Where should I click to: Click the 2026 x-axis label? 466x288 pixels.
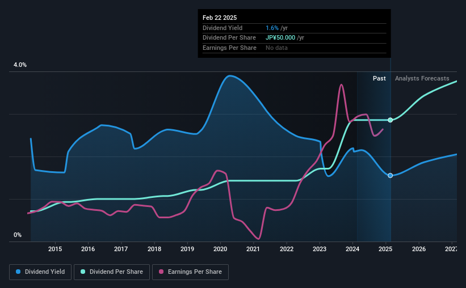(419, 249)
